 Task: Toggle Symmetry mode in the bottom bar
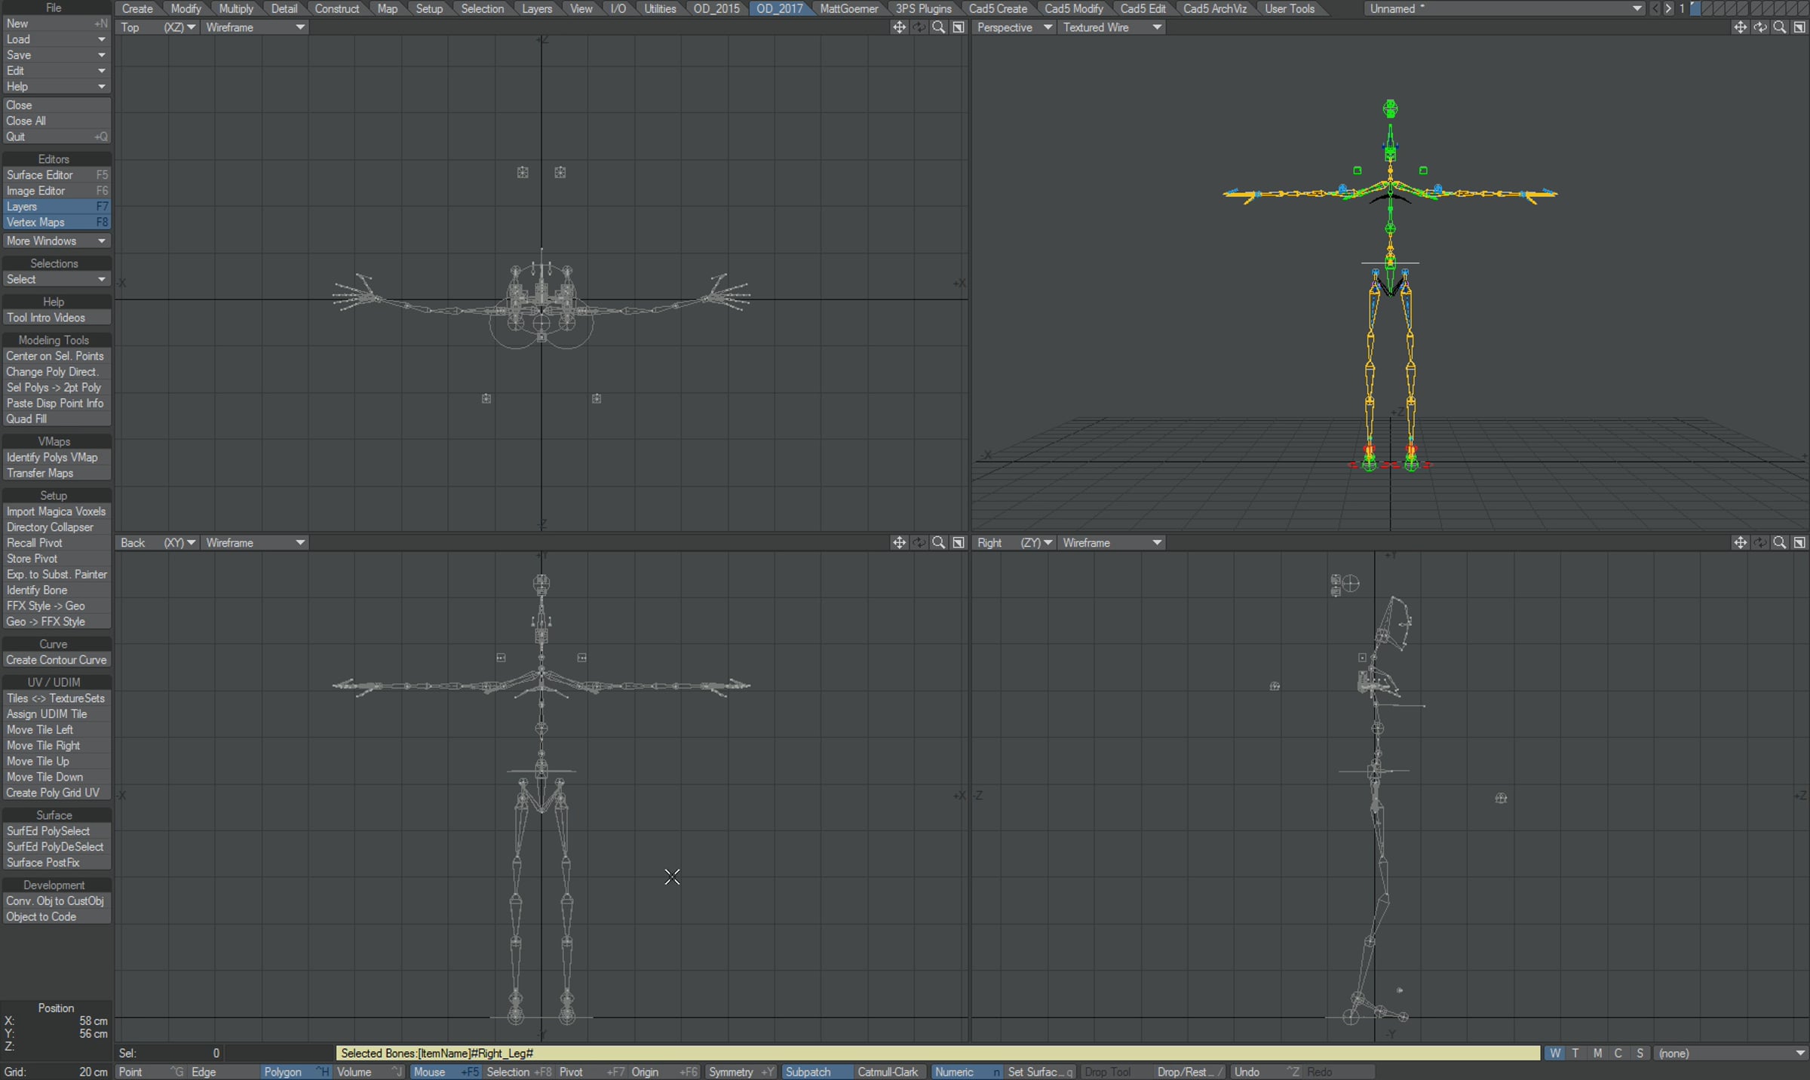click(x=730, y=1072)
